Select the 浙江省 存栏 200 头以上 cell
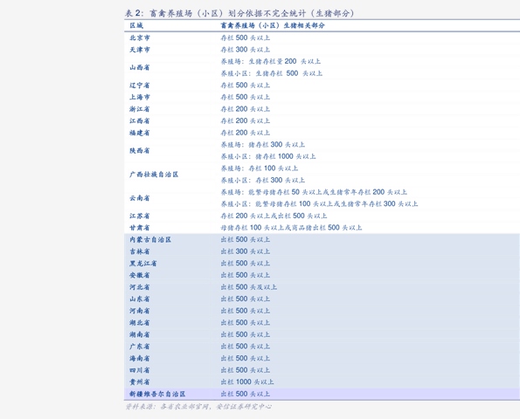Screen dimensions: 520x419 click(246, 109)
